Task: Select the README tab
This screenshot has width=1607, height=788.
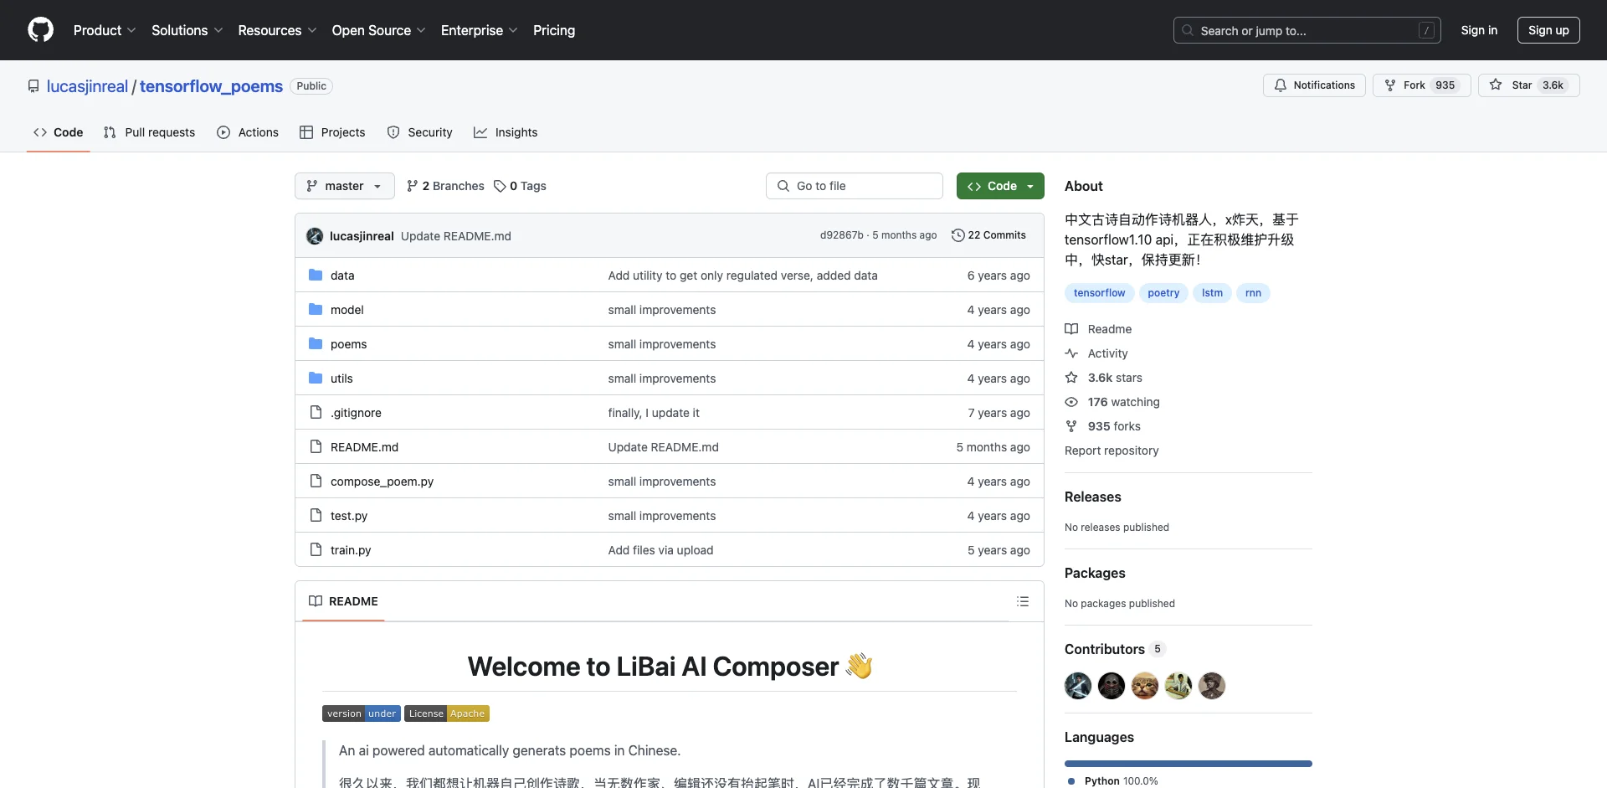Action: (x=343, y=601)
